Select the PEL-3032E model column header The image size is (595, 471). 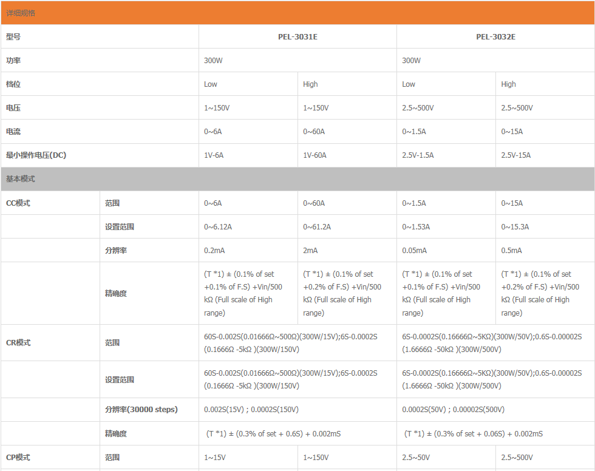495,36
